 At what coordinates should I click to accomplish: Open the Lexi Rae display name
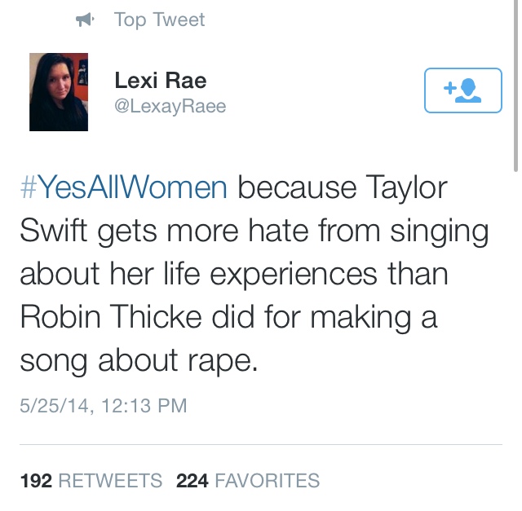[x=160, y=81]
